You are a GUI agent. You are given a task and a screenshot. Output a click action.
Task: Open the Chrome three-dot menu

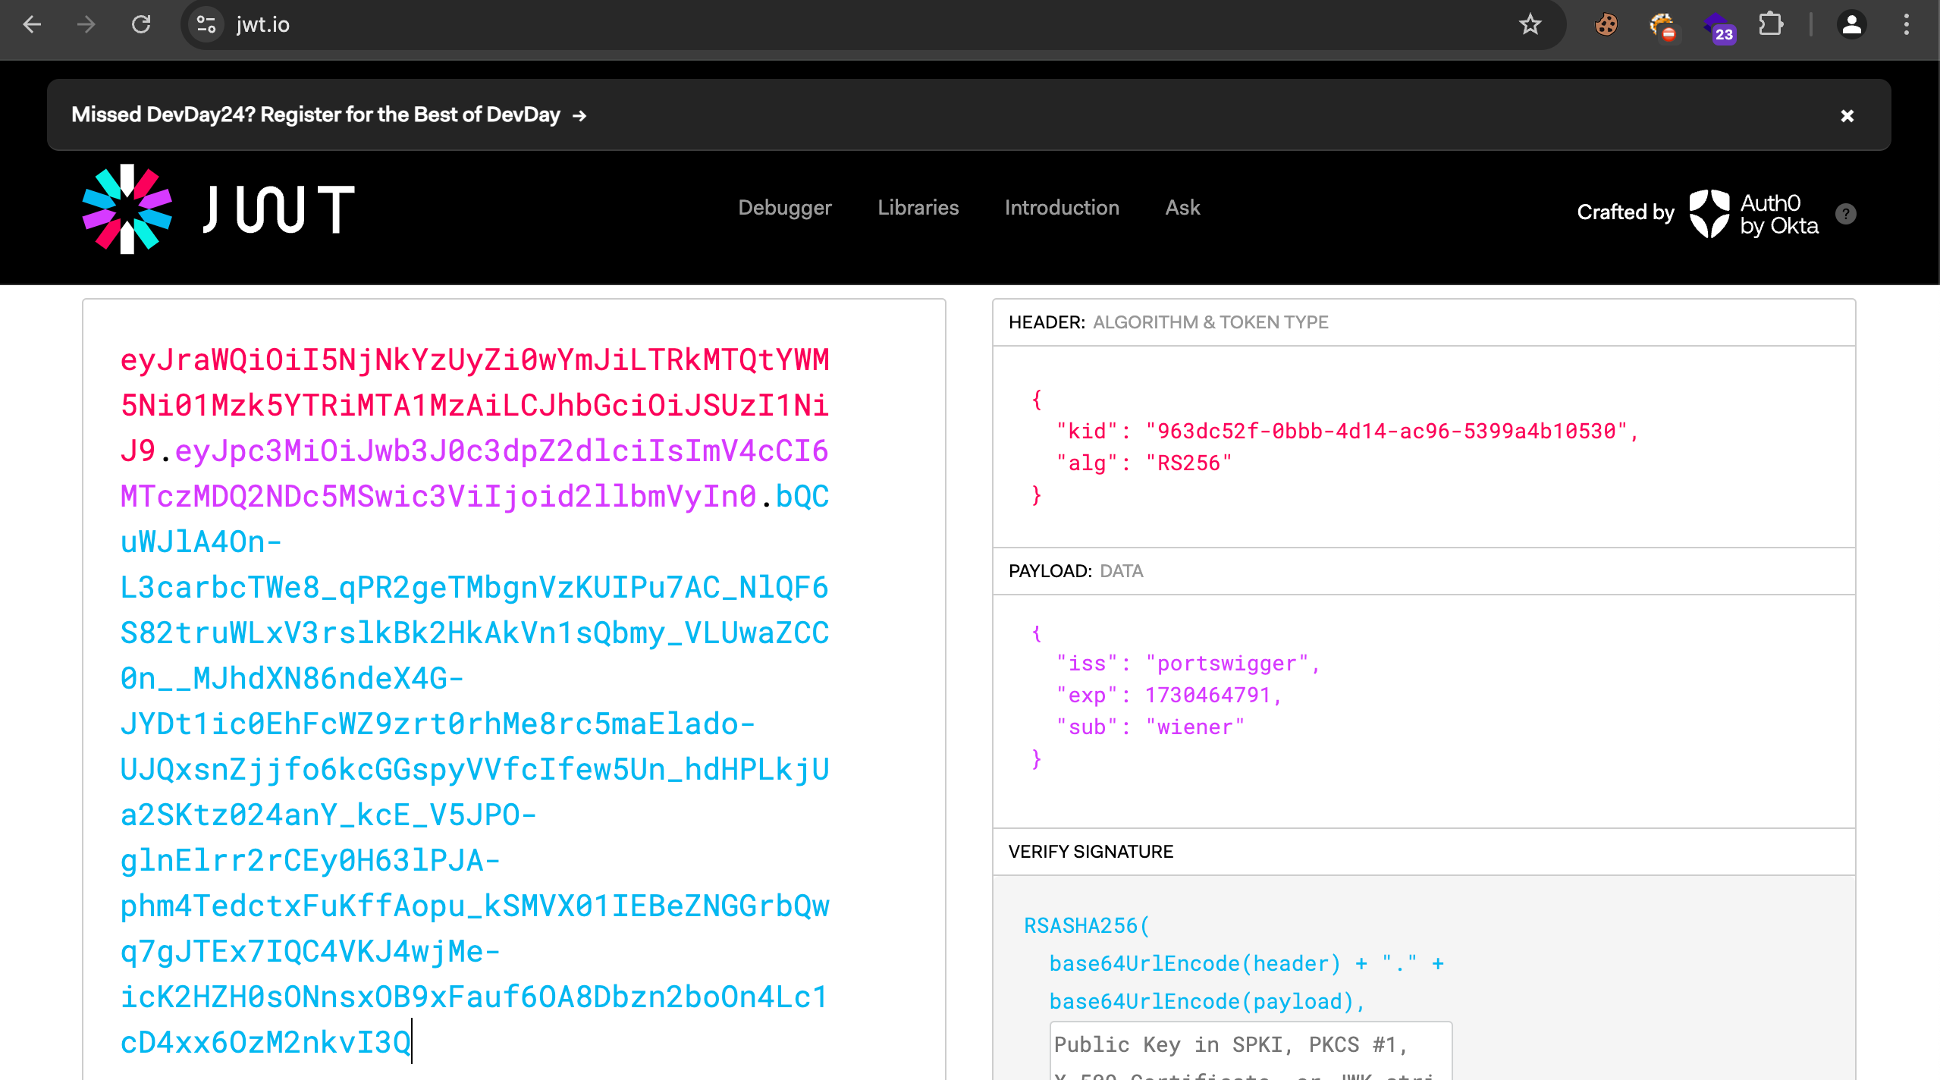[1906, 25]
